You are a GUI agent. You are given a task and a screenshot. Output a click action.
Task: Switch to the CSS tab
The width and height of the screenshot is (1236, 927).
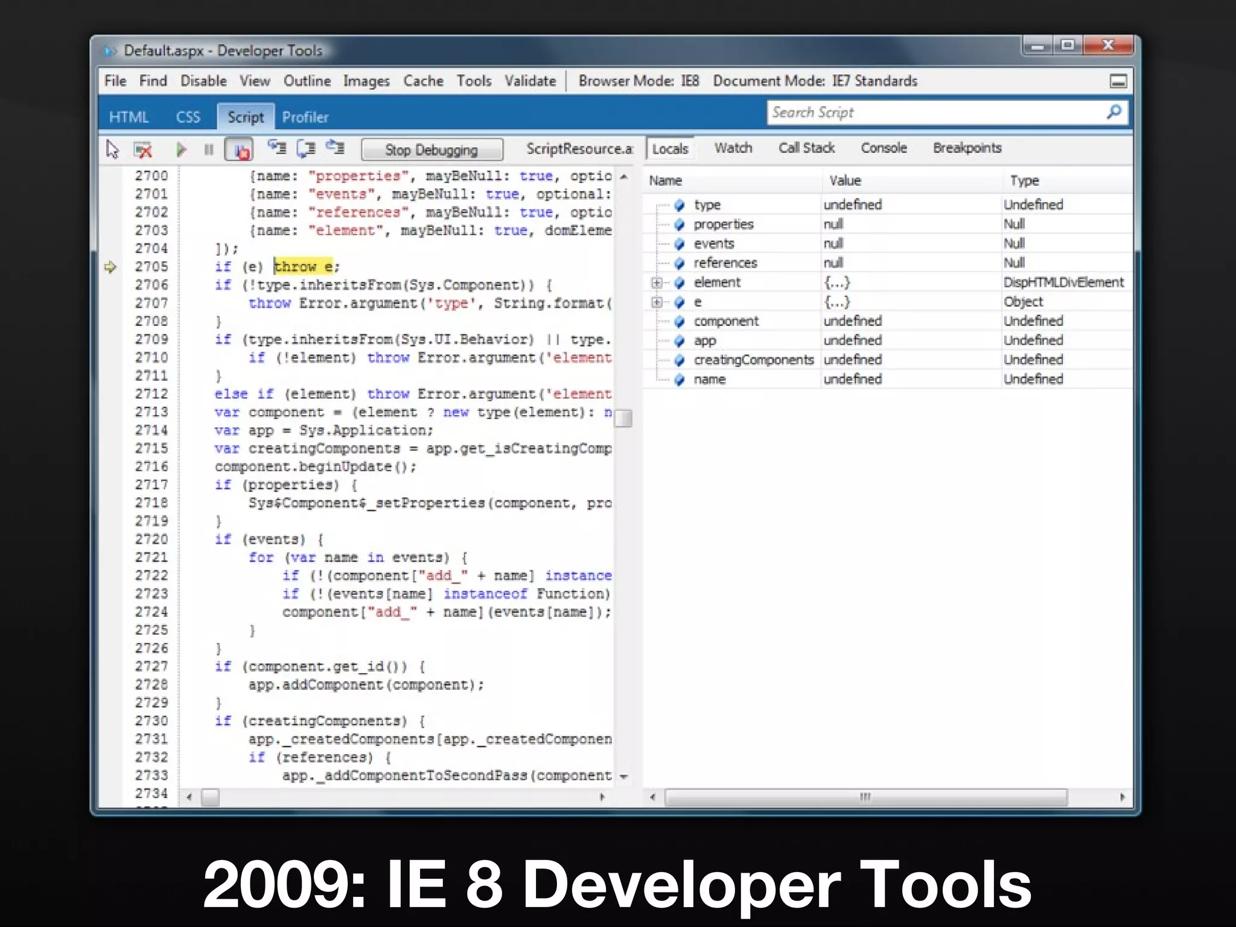[188, 117]
